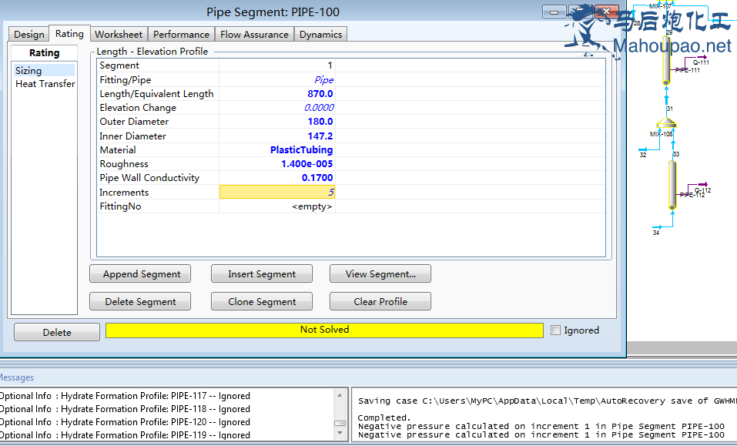Image resolution: width=737 pixels, height=446 pixels.
Task: Click the yellow Not Solved status bar
Action: tap(324, 330)
